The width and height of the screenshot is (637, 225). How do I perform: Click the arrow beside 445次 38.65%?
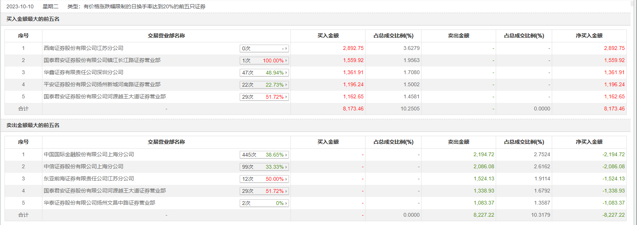point(286,155)
